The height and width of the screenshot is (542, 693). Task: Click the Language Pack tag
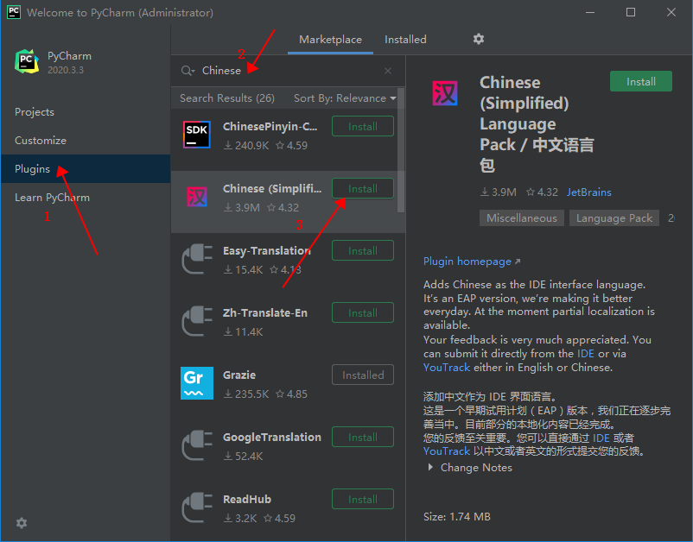[614, 218]
